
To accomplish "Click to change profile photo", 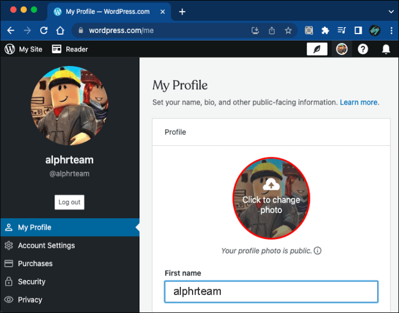I will [x=271, y=198].
